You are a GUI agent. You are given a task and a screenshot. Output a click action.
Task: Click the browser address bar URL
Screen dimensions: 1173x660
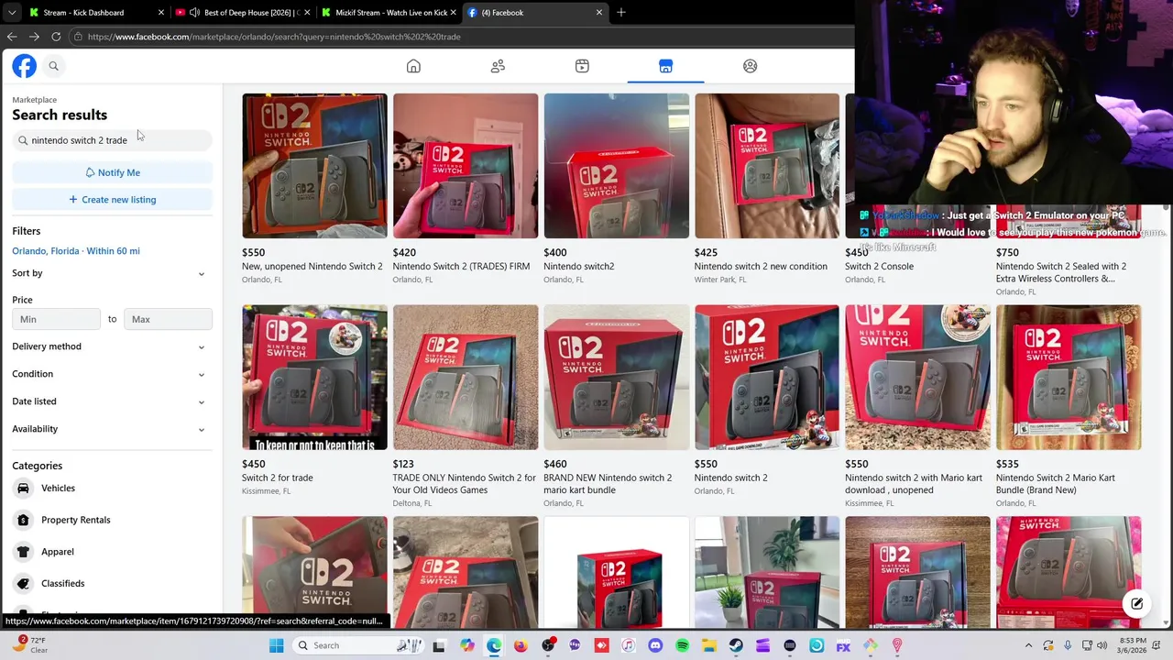tap(274, 37)
